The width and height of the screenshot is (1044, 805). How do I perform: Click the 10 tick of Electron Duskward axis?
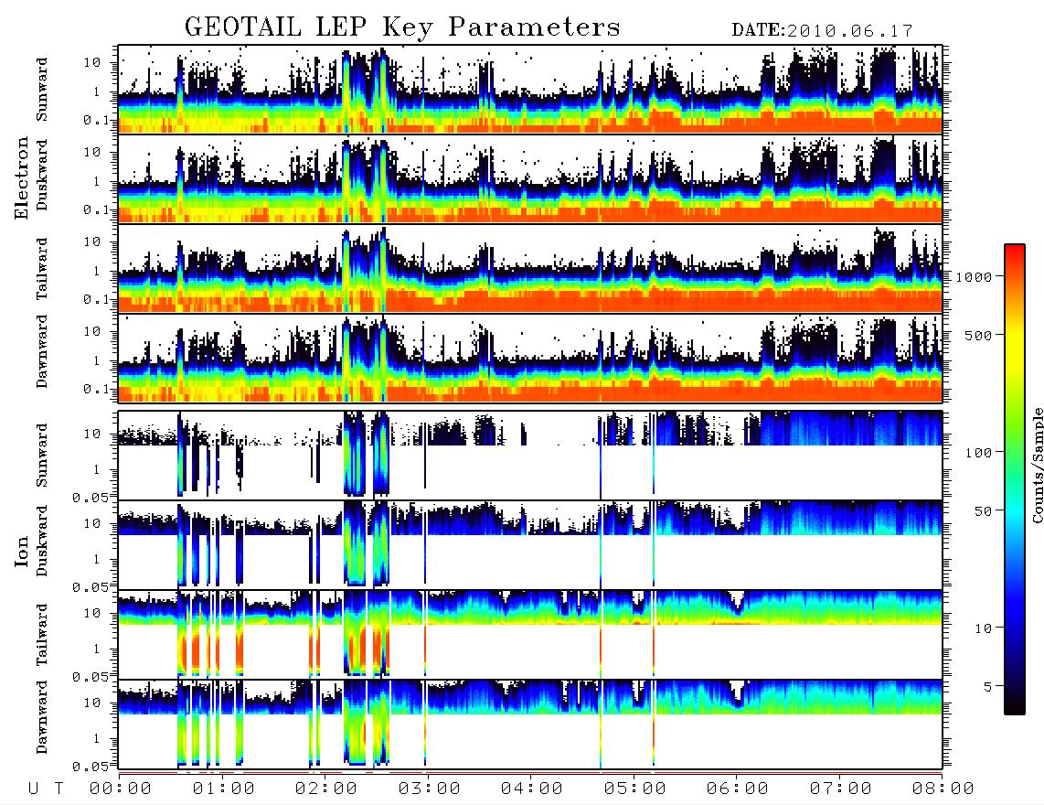coord(91,152)
